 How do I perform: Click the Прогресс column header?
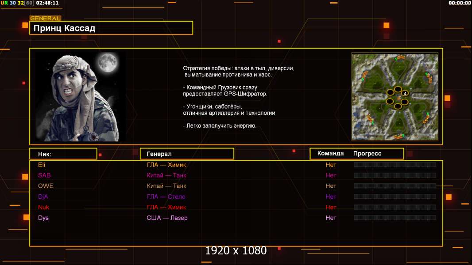tap(367, 154)
